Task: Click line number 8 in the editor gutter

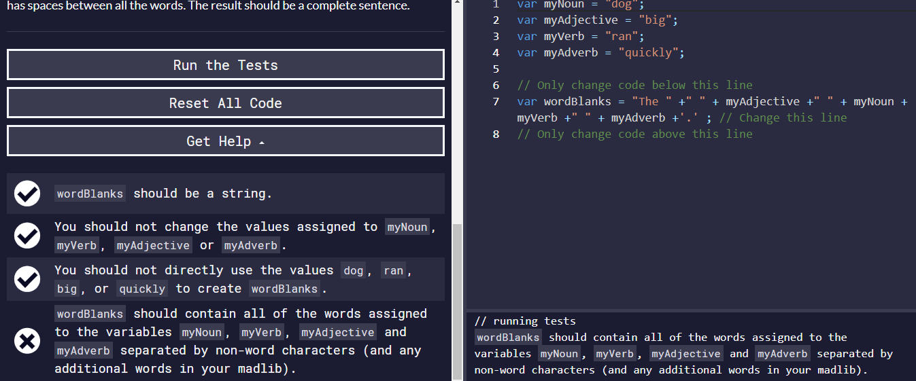Action: pyautogui.click(x=496, y=134)
